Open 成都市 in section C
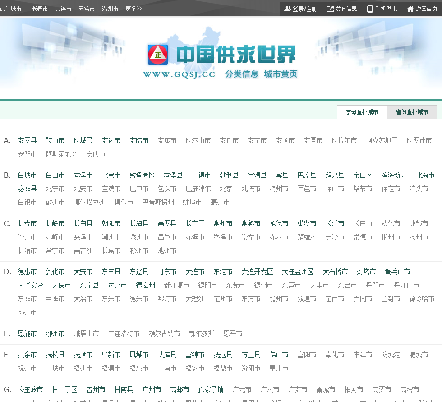Screen dimensions: 442x402 coord(419,223)
